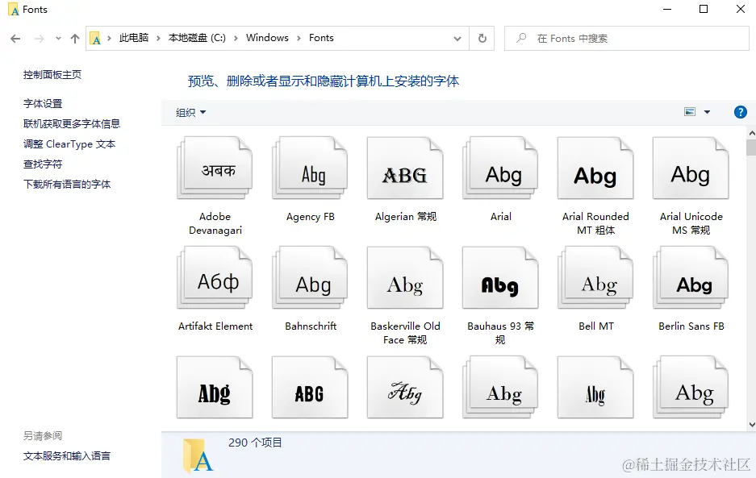
Task: Select the Bahnschrift font icon
Action: [x=310, y=277]
